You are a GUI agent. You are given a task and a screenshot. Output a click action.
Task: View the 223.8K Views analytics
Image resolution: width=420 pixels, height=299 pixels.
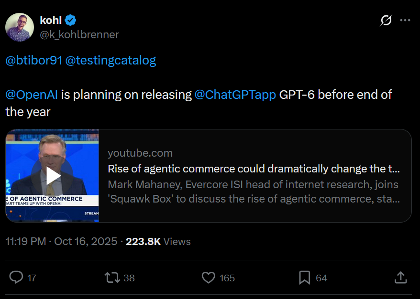[158, 241]
